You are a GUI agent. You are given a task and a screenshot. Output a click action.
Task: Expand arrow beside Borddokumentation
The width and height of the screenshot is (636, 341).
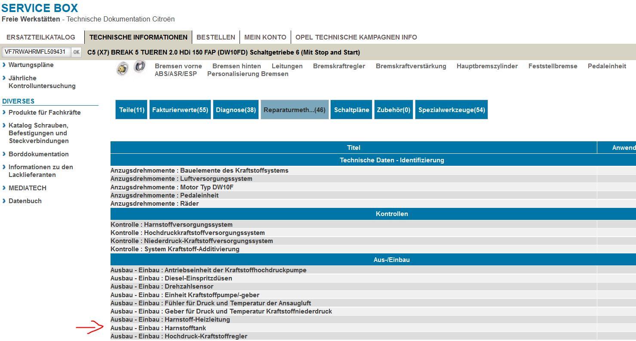point(4,154)
